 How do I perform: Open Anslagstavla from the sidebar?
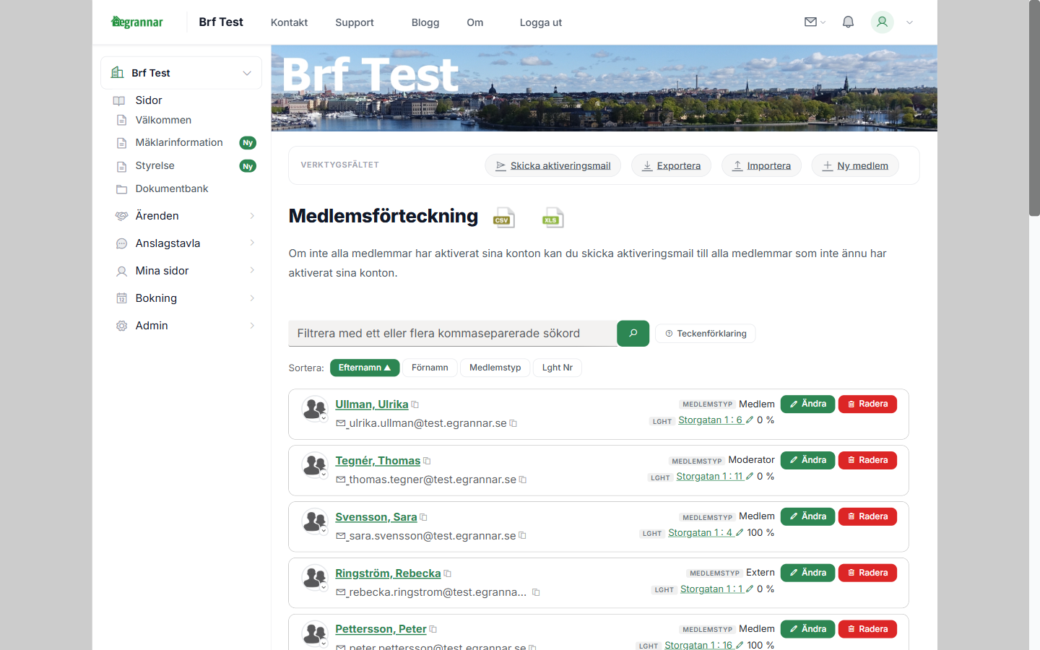click(169, 243)
